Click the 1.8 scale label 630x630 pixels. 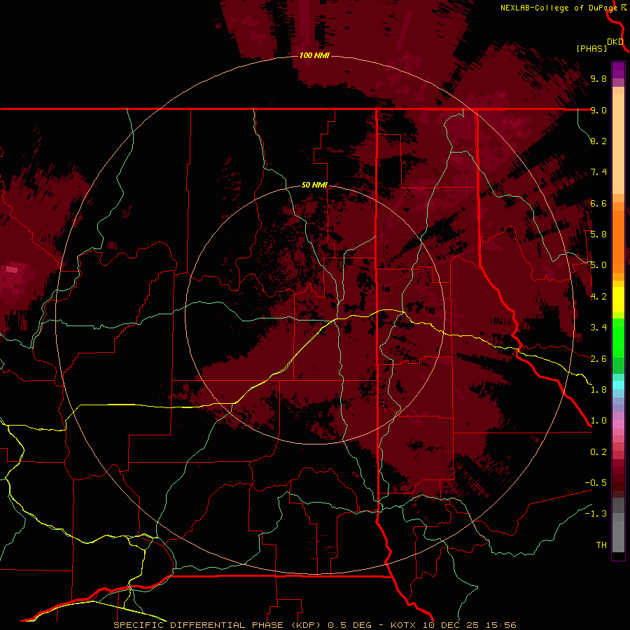tap(598, 390)
